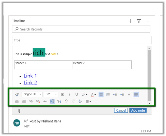Expand the table insert dropdown
Image resolution: width=166 pixels, height=136 pixels.
(88, 101)
